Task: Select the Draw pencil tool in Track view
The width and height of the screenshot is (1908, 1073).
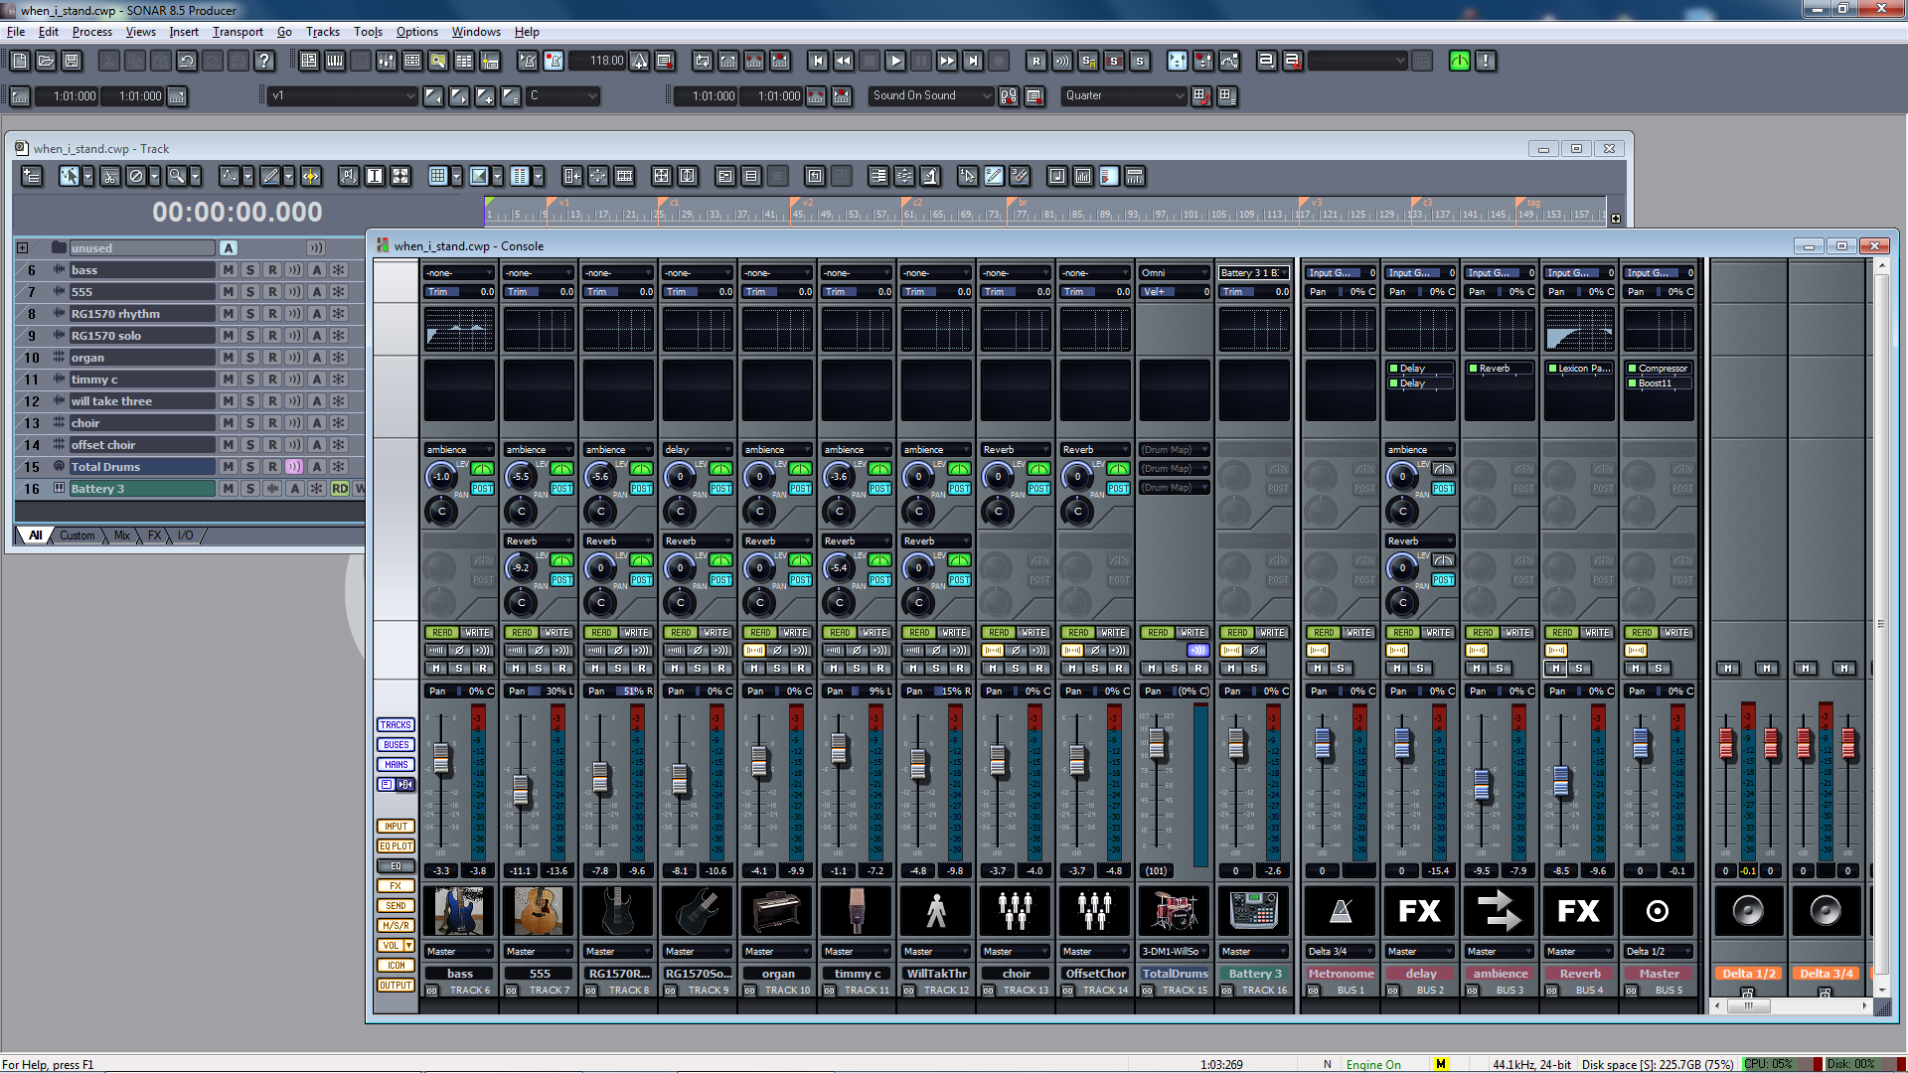Action: (270, 176)
